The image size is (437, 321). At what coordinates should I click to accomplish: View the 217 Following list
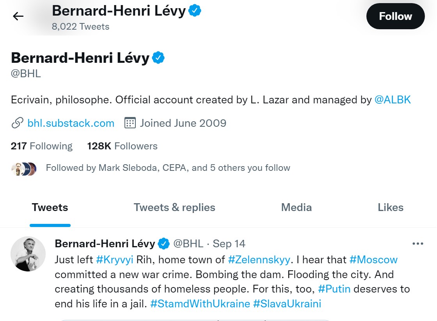pyautogui.click(x=42, y=146)
